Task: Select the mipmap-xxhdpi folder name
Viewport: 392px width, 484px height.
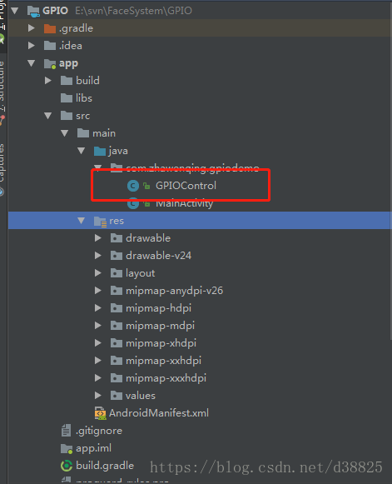Action: tap(163, 361)
